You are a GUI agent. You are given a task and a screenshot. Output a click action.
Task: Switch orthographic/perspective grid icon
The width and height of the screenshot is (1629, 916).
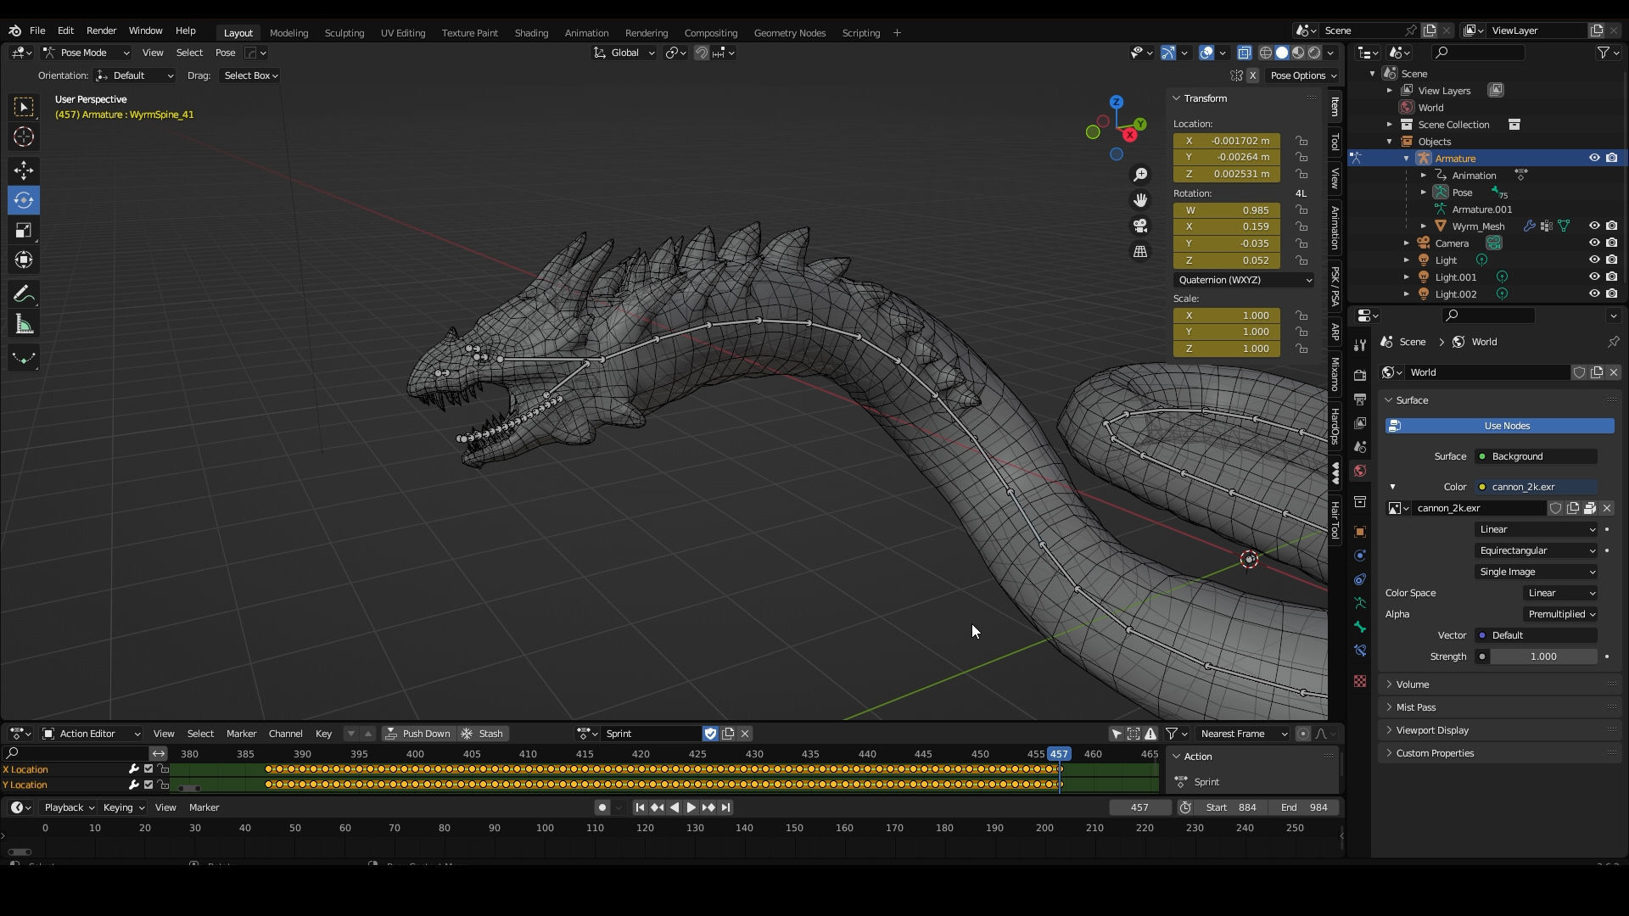1140,252
